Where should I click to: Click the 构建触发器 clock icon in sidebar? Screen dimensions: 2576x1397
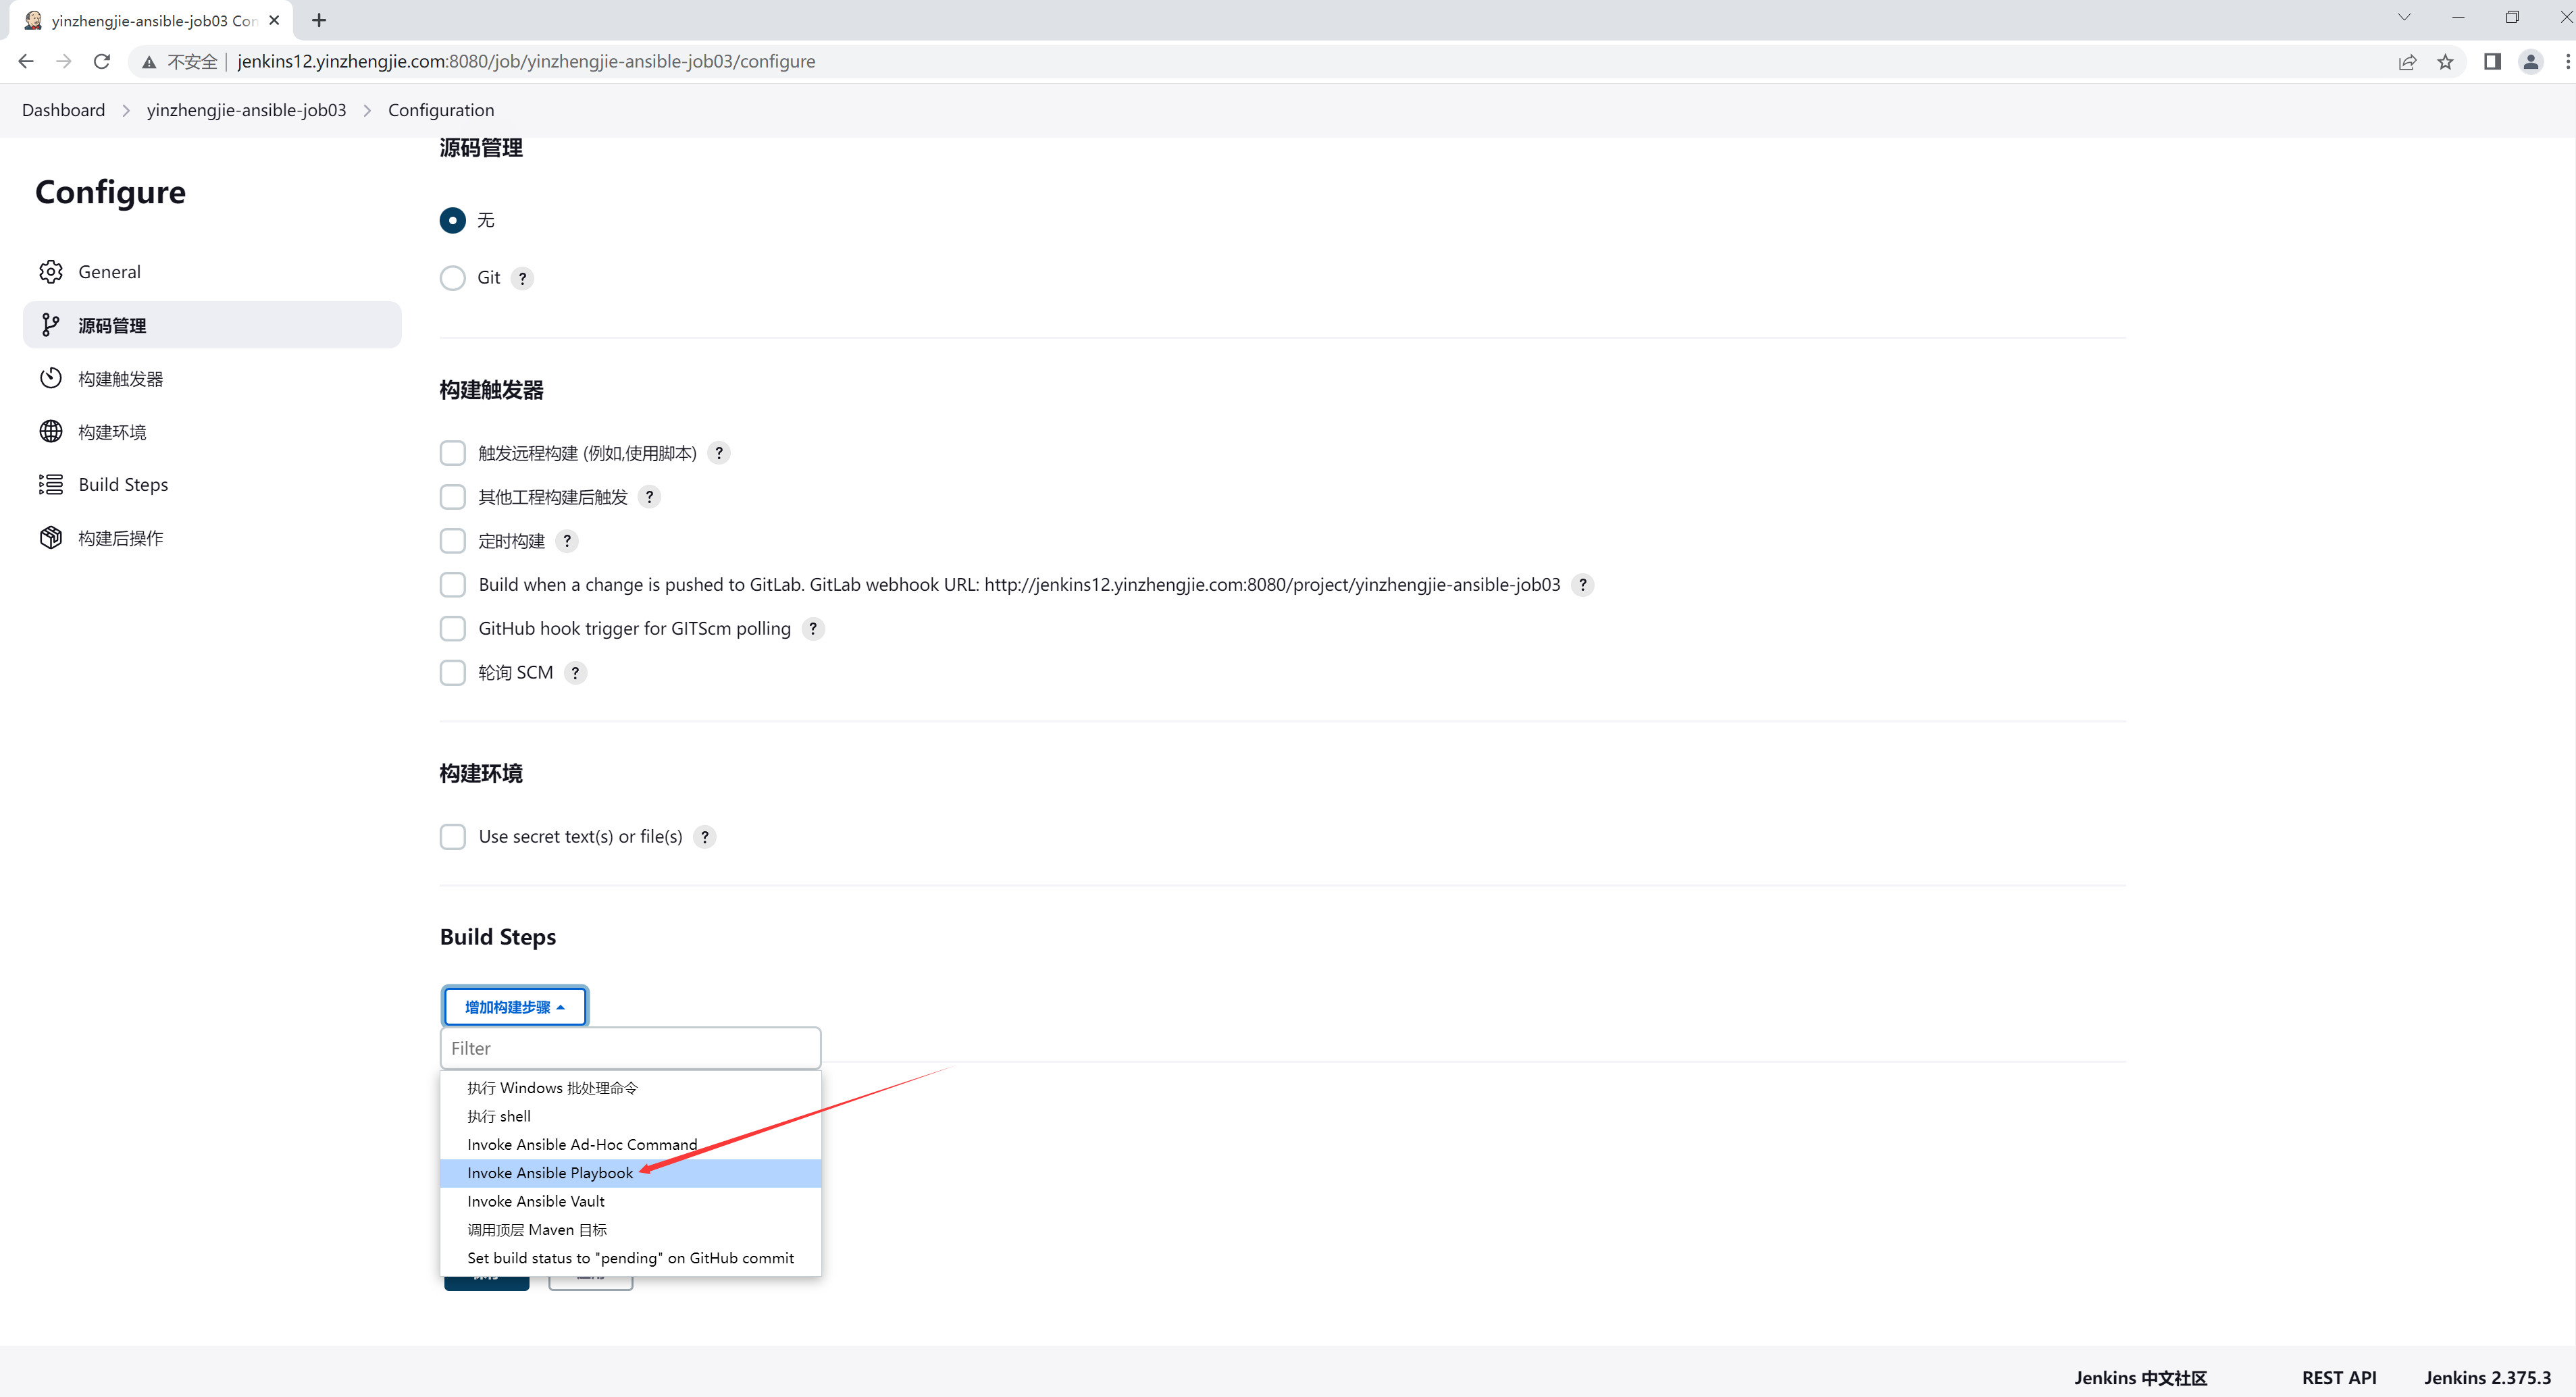[x=51, y=378]
